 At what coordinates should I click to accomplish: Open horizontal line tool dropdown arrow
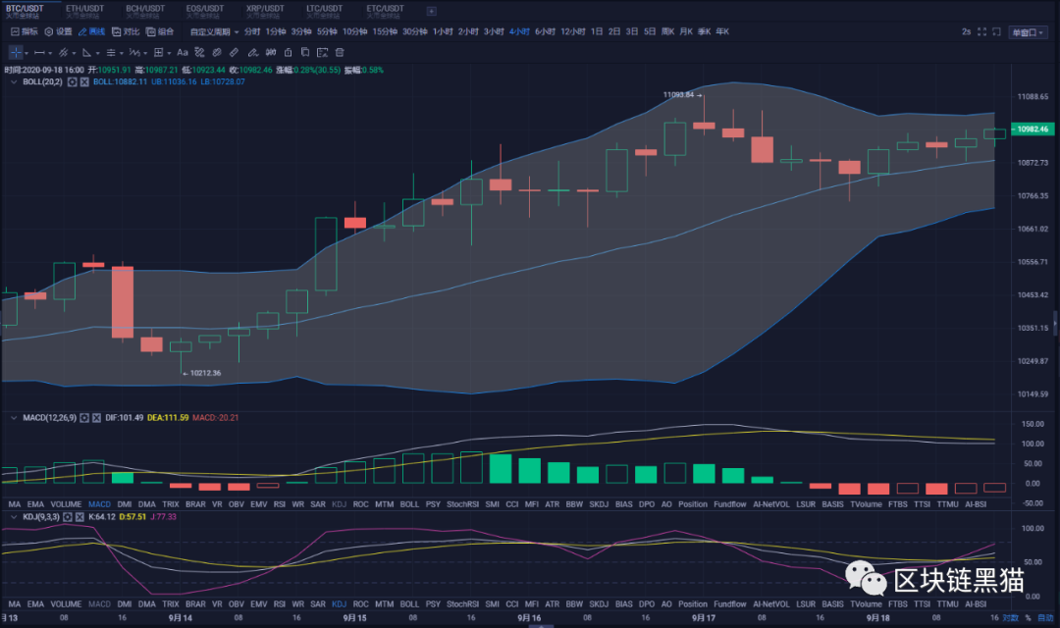pyautogui.click(x=50, y=53)
